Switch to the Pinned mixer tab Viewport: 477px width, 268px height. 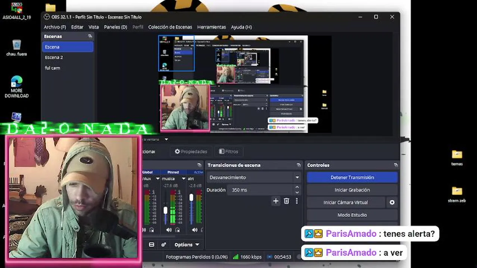point(173,172)
